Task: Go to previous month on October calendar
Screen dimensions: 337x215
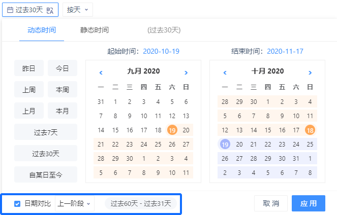Action: pyautogui.click(x=225, y=73)
